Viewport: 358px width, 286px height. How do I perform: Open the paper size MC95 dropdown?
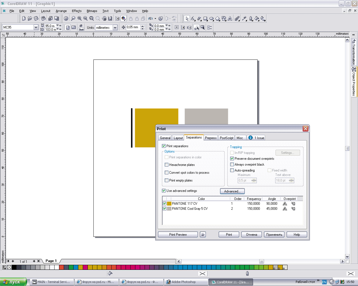[36, 27]
